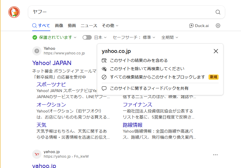This screenshot has height=168, width=241.
Task: Open 路線情報 sitelink
Action: coord(133,125)
